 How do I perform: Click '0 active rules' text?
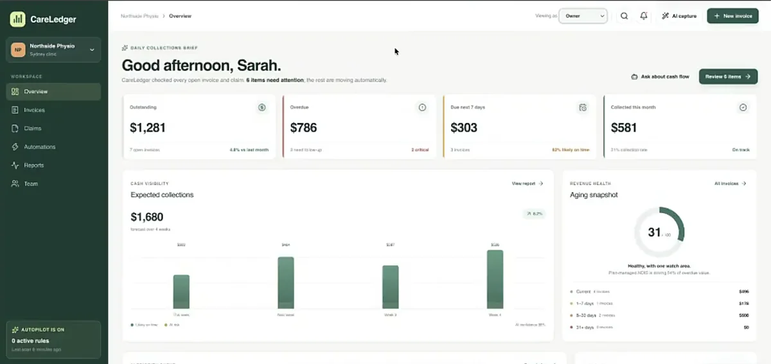pos(31,340)
